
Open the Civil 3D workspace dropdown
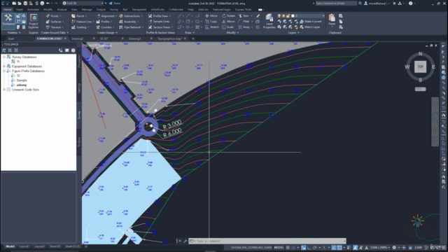[83, 3]
